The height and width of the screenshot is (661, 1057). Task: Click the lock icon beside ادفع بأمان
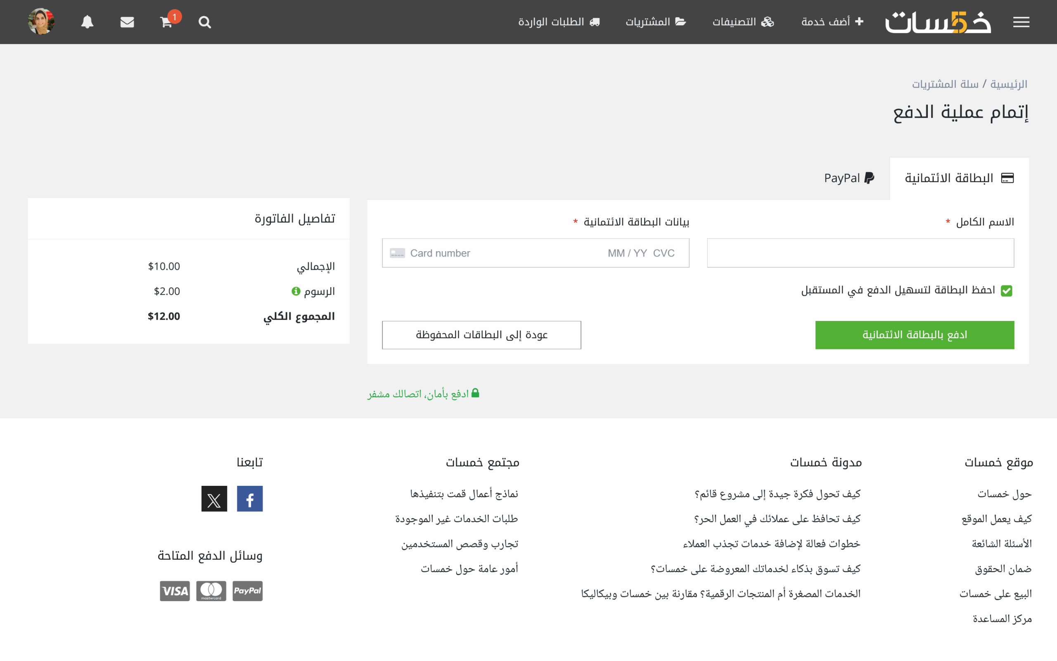coord(475,393)
